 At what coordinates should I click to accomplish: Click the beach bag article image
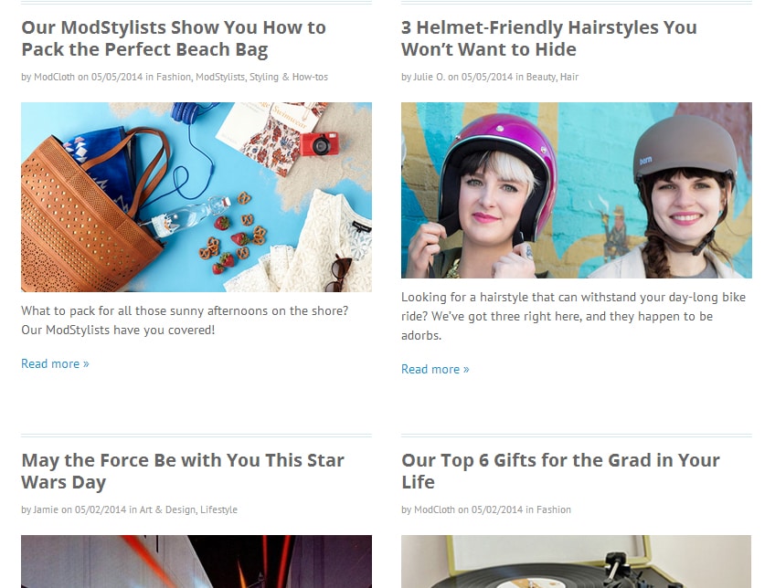coord(196,197)
